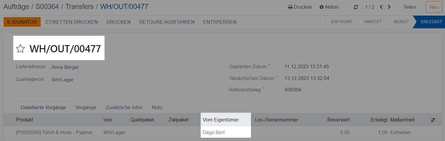Show help for Geplantes Datum
445x141 pixels.
pyautogui.click(x=269, y=65)
